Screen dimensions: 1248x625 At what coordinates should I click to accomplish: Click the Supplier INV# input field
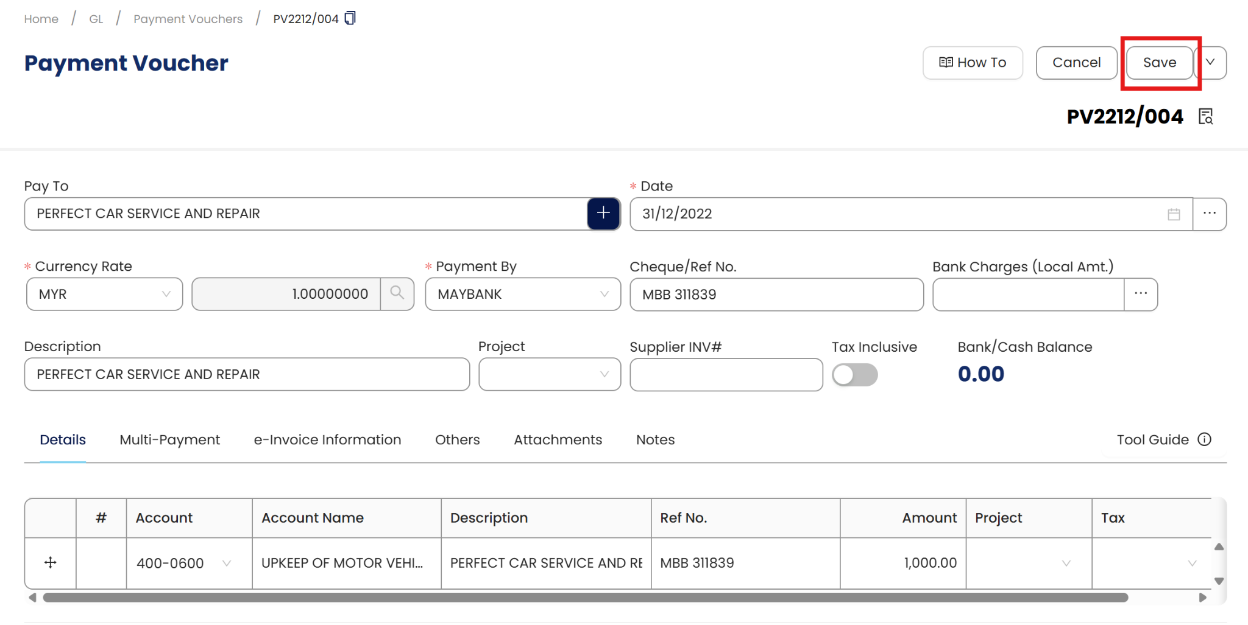point(726,375)
